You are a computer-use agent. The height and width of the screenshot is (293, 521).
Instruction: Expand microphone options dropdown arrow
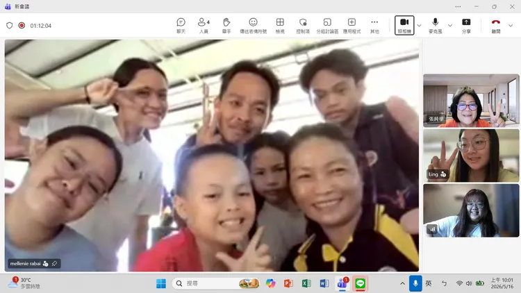[x=450, y=26]
